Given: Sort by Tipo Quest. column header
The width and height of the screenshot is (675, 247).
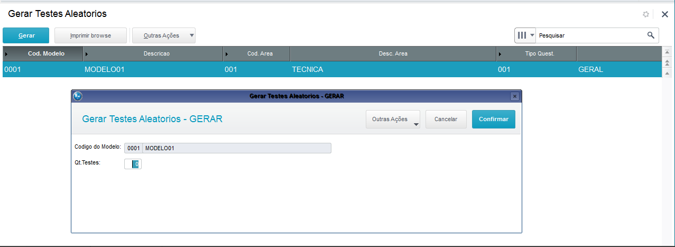Looking at the screenshot, I should [x=537, y=53].
